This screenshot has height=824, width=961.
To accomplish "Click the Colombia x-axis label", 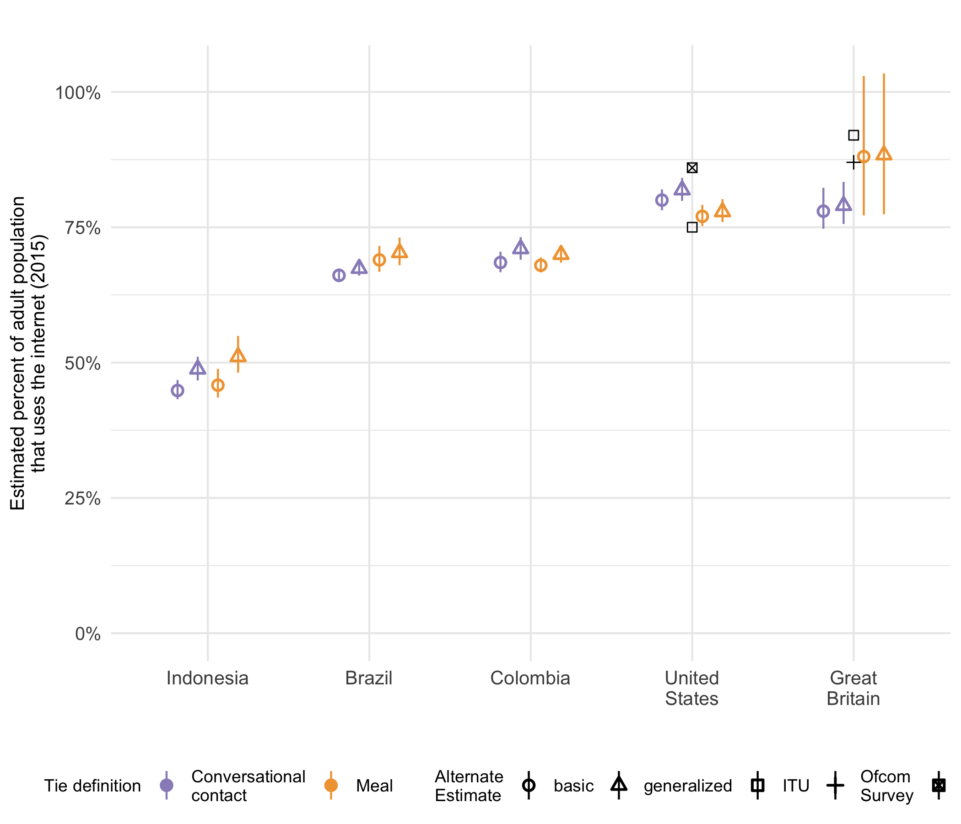I will point(530,678).
